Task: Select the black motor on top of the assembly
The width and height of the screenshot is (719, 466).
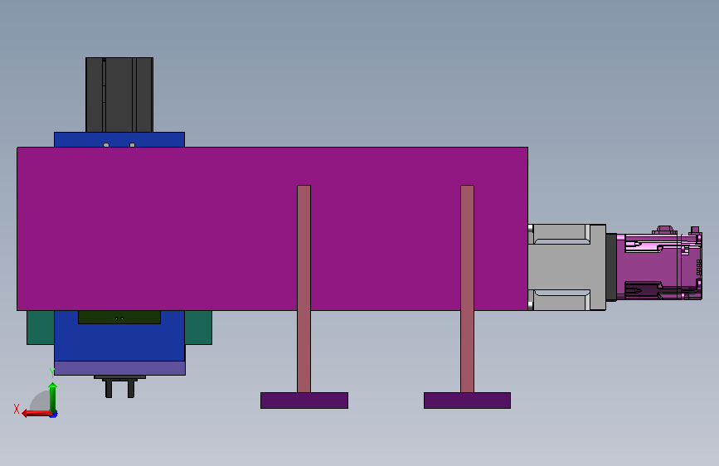Action: pyautogui.click(x=119, y=95)
